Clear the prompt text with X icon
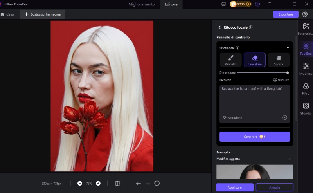 tap(285, 117)
